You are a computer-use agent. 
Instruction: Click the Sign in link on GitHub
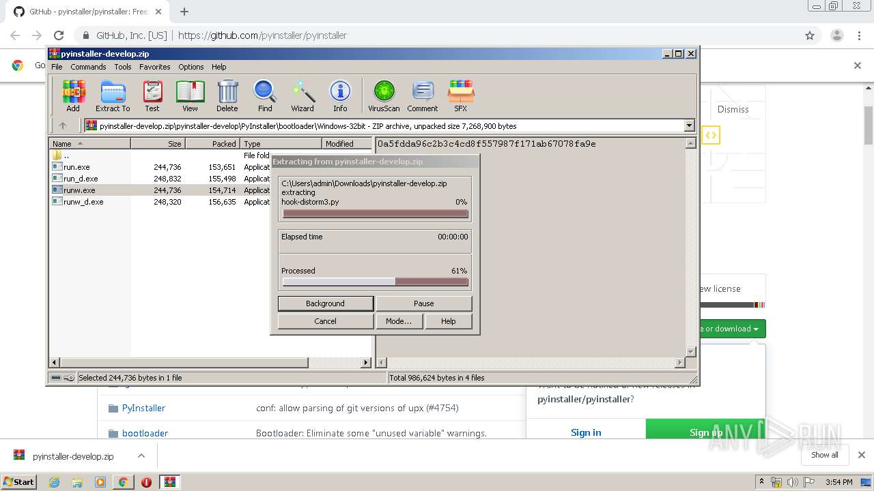586,432
